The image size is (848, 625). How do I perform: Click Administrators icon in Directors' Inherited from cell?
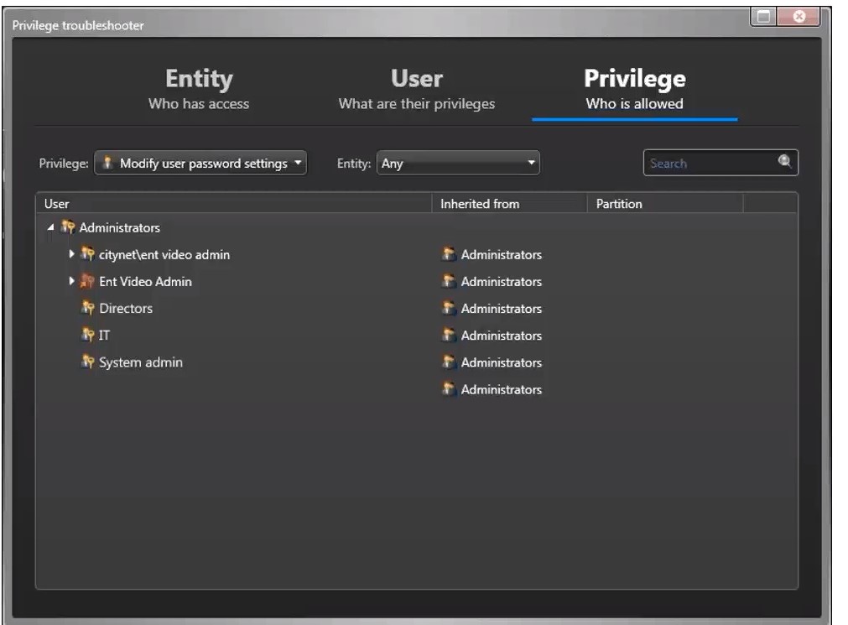tap(449, 309)
